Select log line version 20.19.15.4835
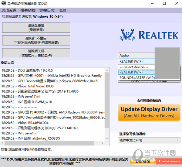This screenshot has width=182, height=167. [40, 91]
